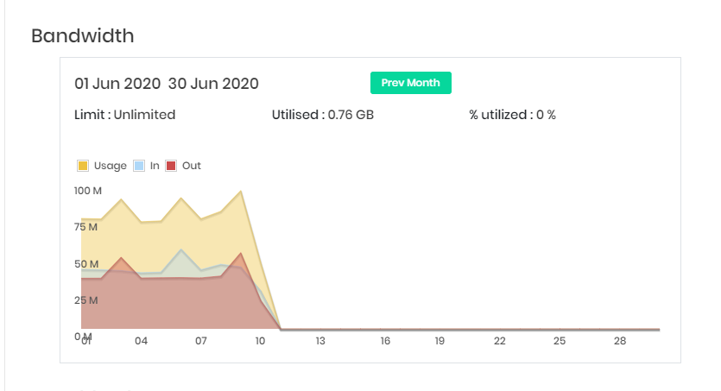Toggle the Out series legend label
The image size is (721, 391).
(x=192, y=166)
